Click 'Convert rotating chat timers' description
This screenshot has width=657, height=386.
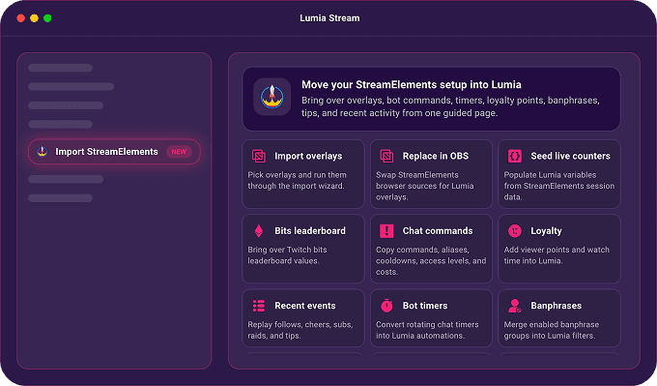(x=427, y=330)
